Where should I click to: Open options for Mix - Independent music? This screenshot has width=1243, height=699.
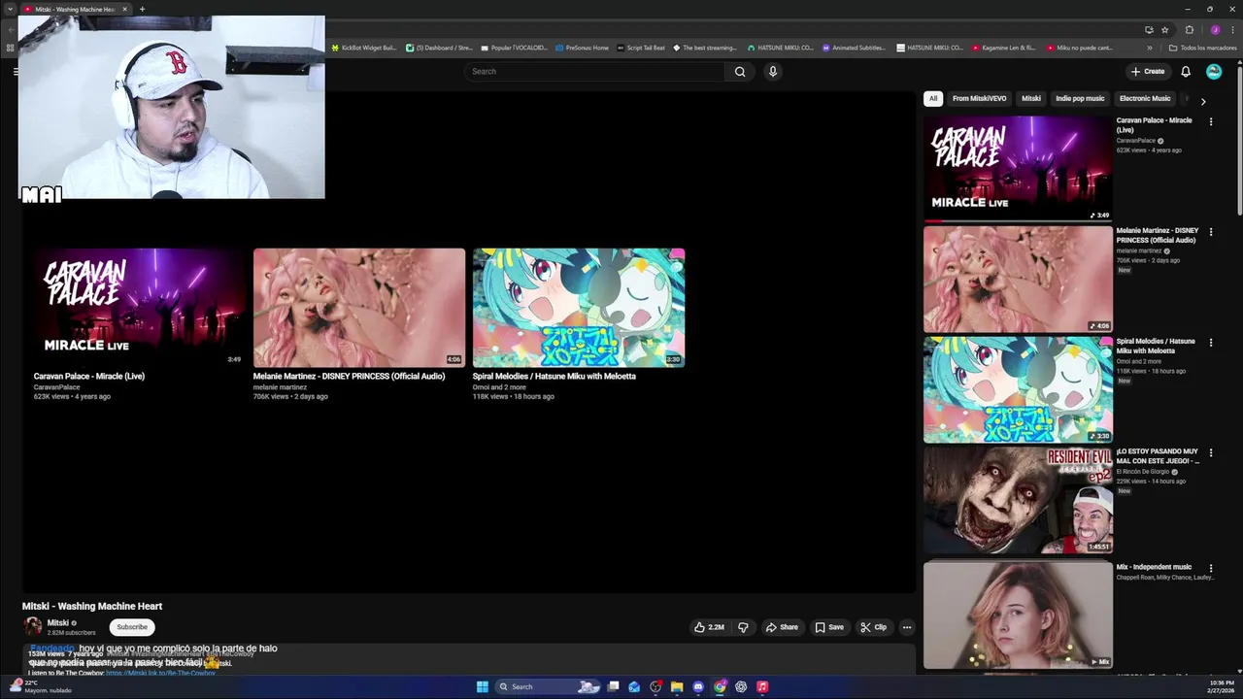(x=1211, y=568)
